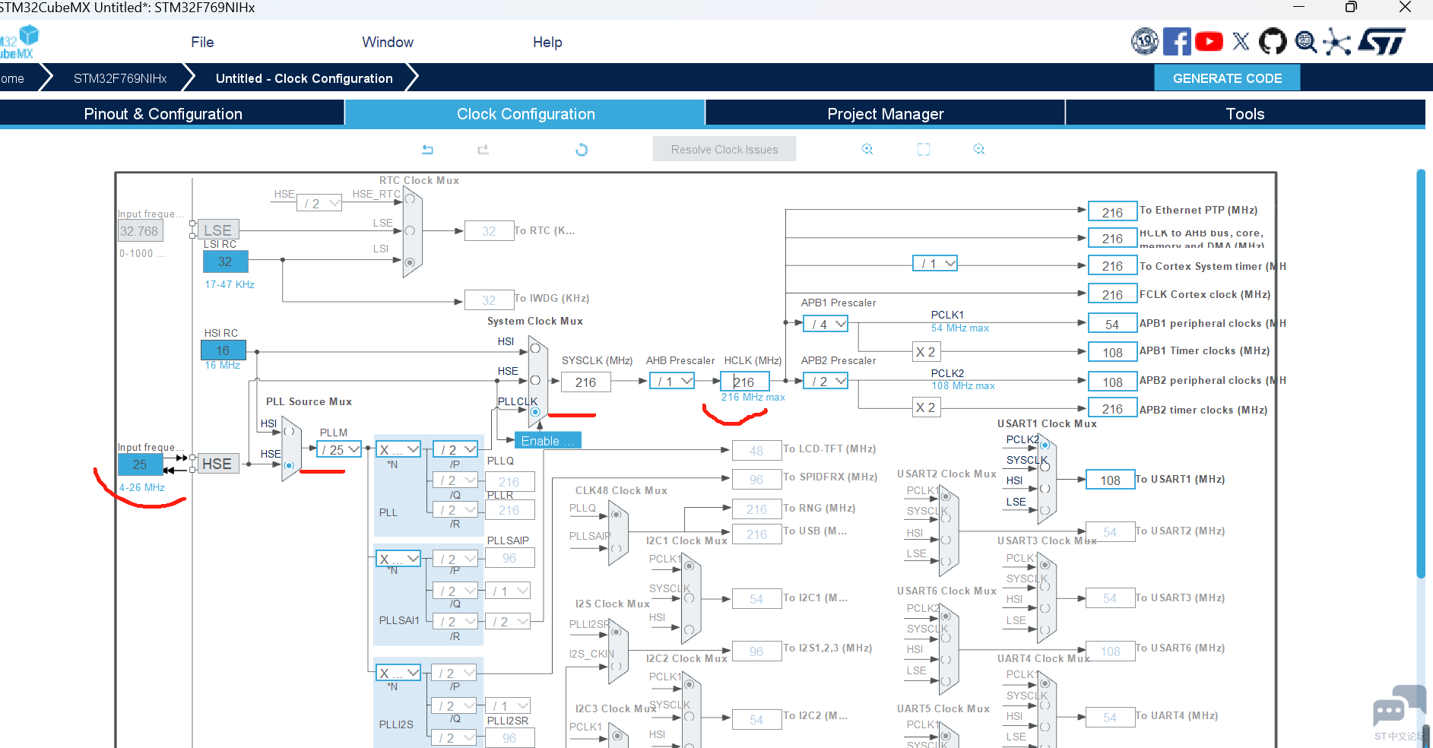This screenshot has height=748, width=1433.
Task: Select HSE in the System Clock Mux
Action: 535,380
